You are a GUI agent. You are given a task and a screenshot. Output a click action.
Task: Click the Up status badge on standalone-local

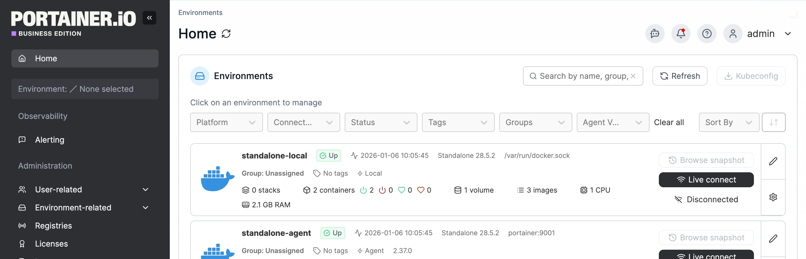pos(329,156)
